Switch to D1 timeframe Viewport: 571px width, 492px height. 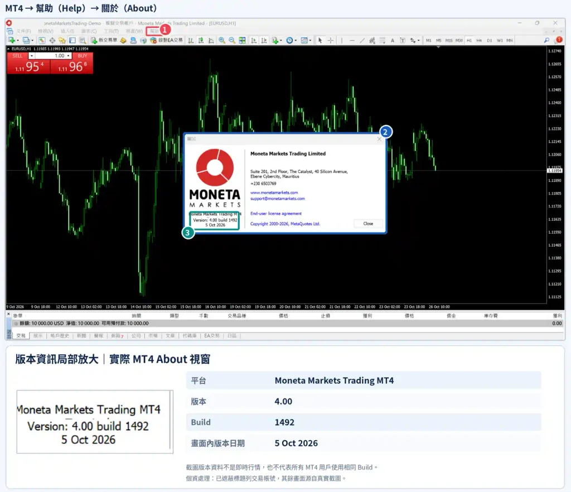(x=490, y=40)
